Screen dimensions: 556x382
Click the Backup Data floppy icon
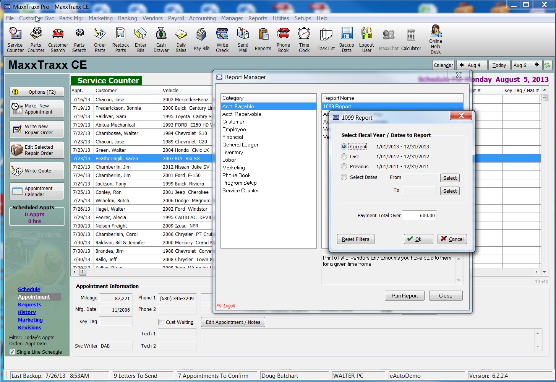tap(347, 40)
